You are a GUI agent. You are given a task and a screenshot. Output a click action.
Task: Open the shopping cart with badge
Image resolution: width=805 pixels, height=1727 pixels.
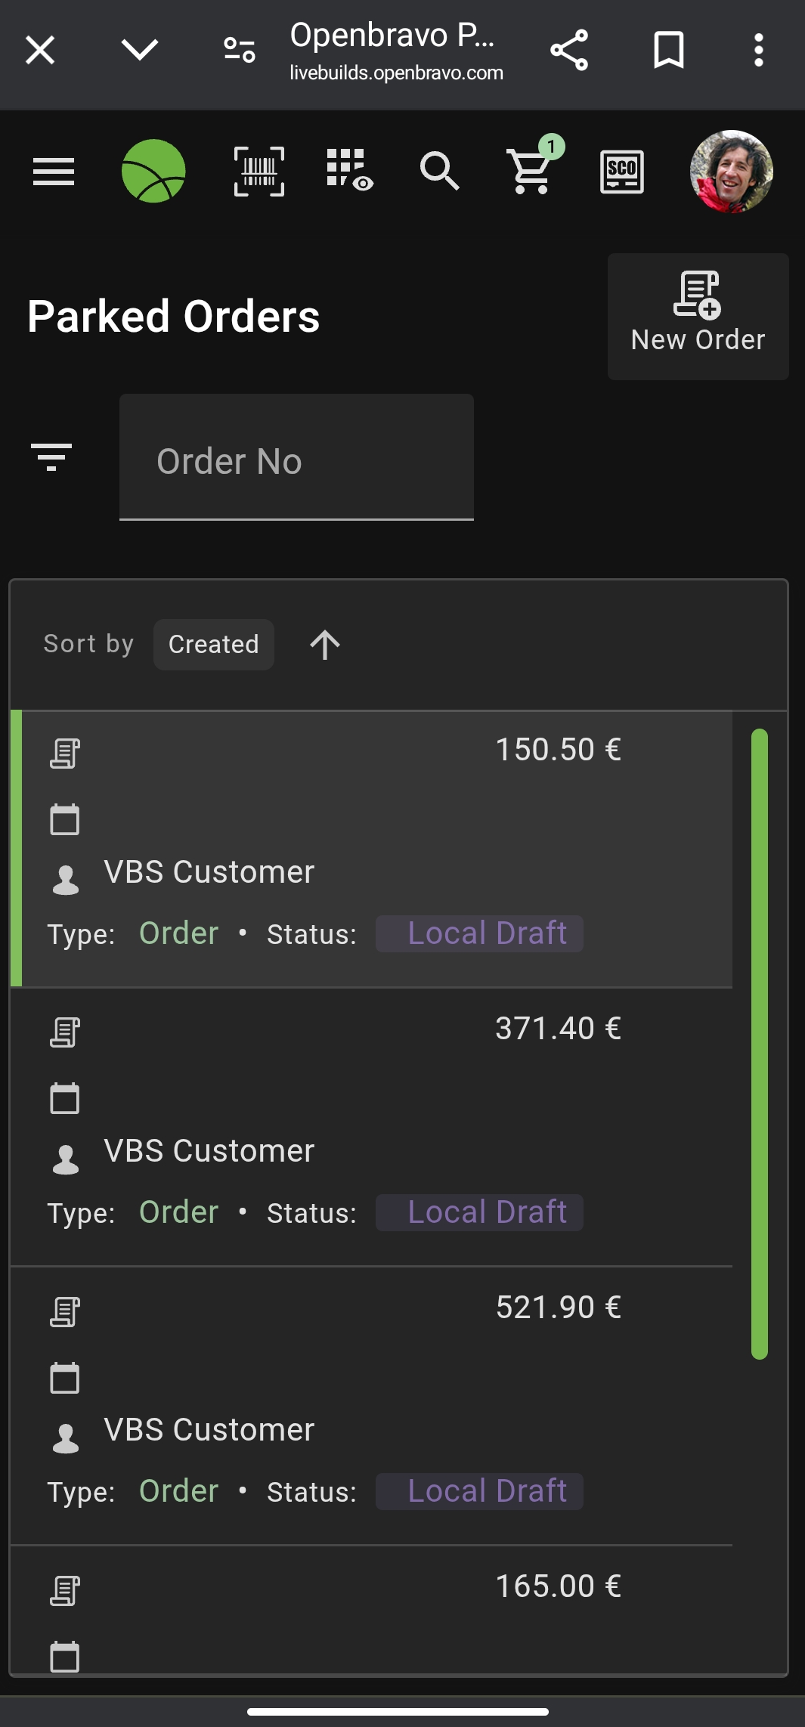pyautogui.click(x=531, y=170)
